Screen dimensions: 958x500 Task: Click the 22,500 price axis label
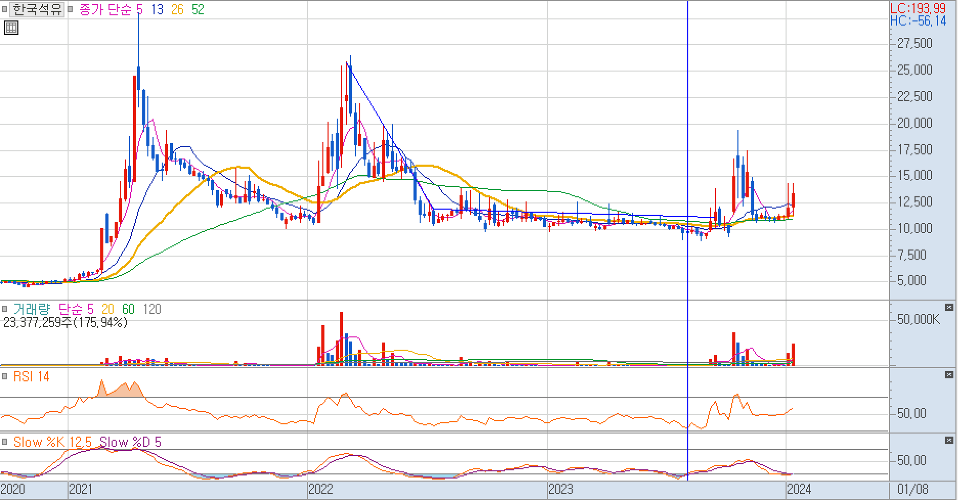tap(915, 96)
